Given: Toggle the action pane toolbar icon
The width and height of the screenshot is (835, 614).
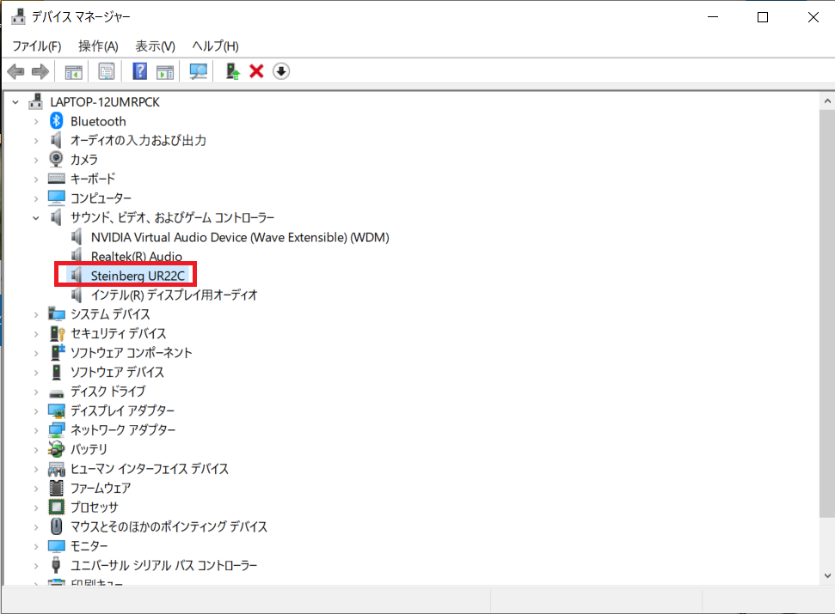Looking at the screenshot, I should coord(165,71).
